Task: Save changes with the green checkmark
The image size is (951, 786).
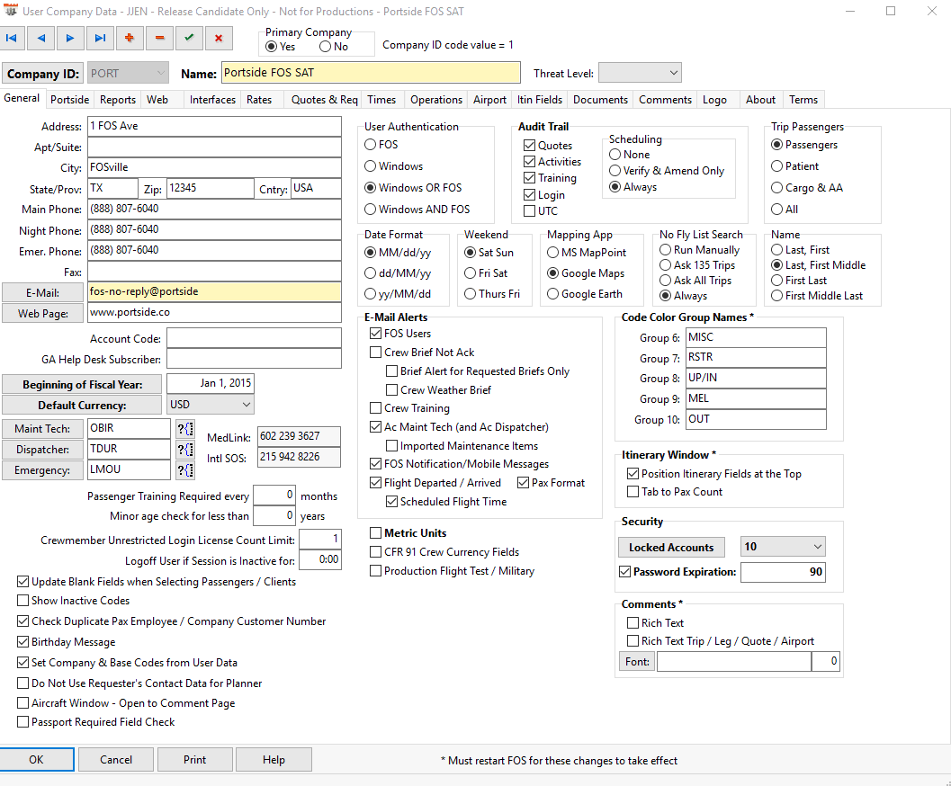Action: click(x=189, y=38)
